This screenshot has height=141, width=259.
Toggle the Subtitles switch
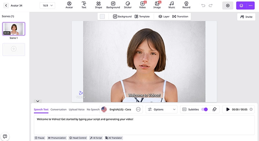click(x=204, y=109)
